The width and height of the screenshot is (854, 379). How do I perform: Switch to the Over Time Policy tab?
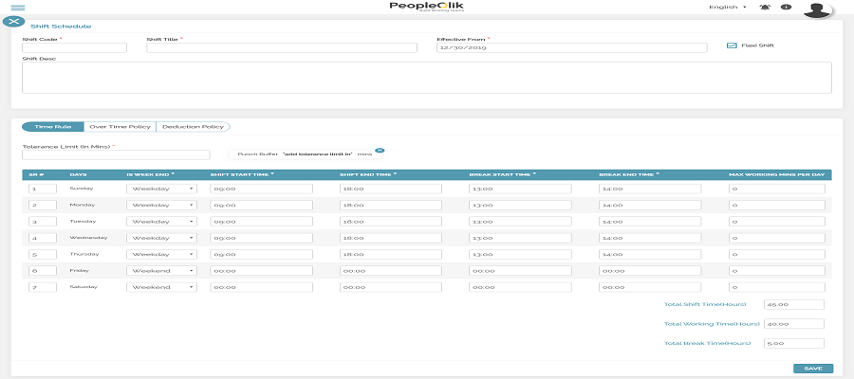tap(120, 126)
